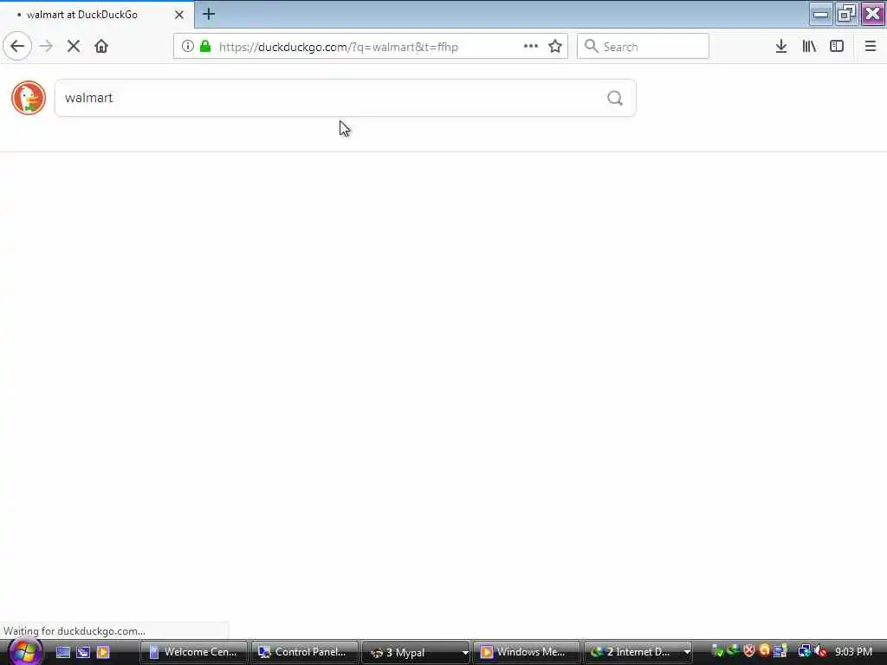This screenshot has height=665, width=887.
Task: Open the Library bookmarks and history
Action: pyautogui.click(x=809, y=47)
